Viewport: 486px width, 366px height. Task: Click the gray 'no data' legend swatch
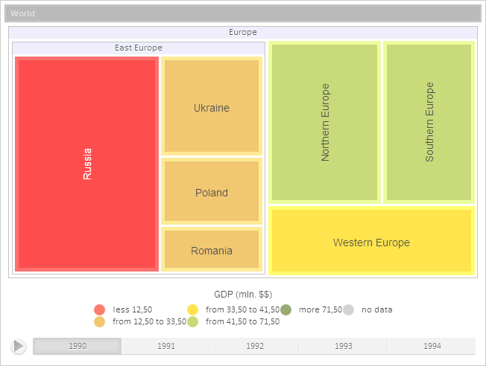click(349, 309)
